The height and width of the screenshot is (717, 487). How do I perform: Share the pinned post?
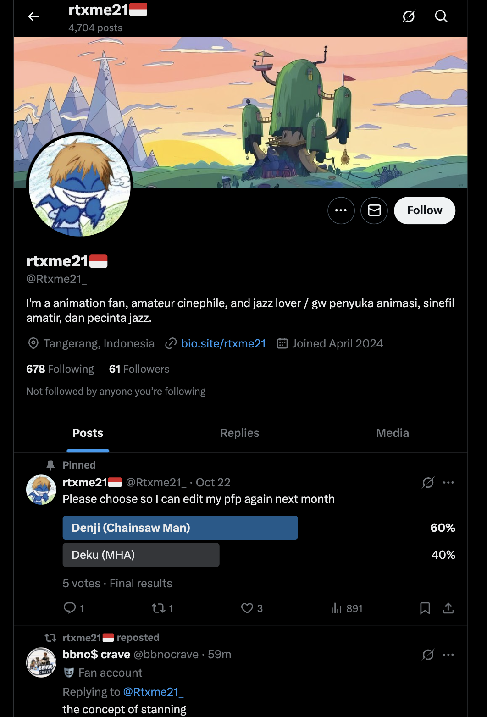coord(448,608)
